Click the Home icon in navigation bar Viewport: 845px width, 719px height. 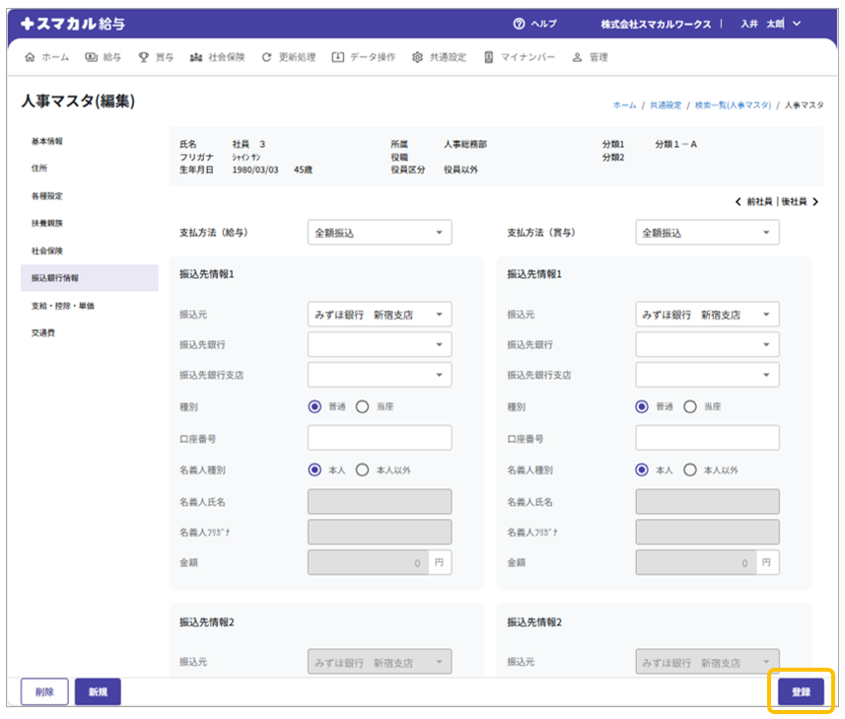click(x=29, y=57)
